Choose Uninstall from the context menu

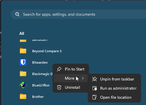click(71, 87)
